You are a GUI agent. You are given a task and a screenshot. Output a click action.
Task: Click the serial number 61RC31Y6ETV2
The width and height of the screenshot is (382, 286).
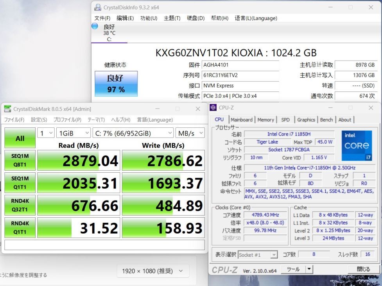240,75
